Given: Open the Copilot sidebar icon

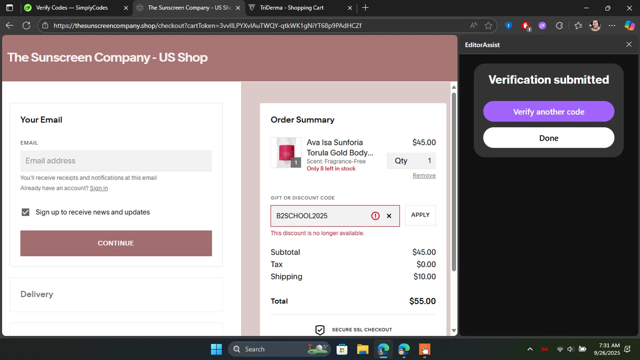Looking at the screenshot, I should tap(630, 26).
